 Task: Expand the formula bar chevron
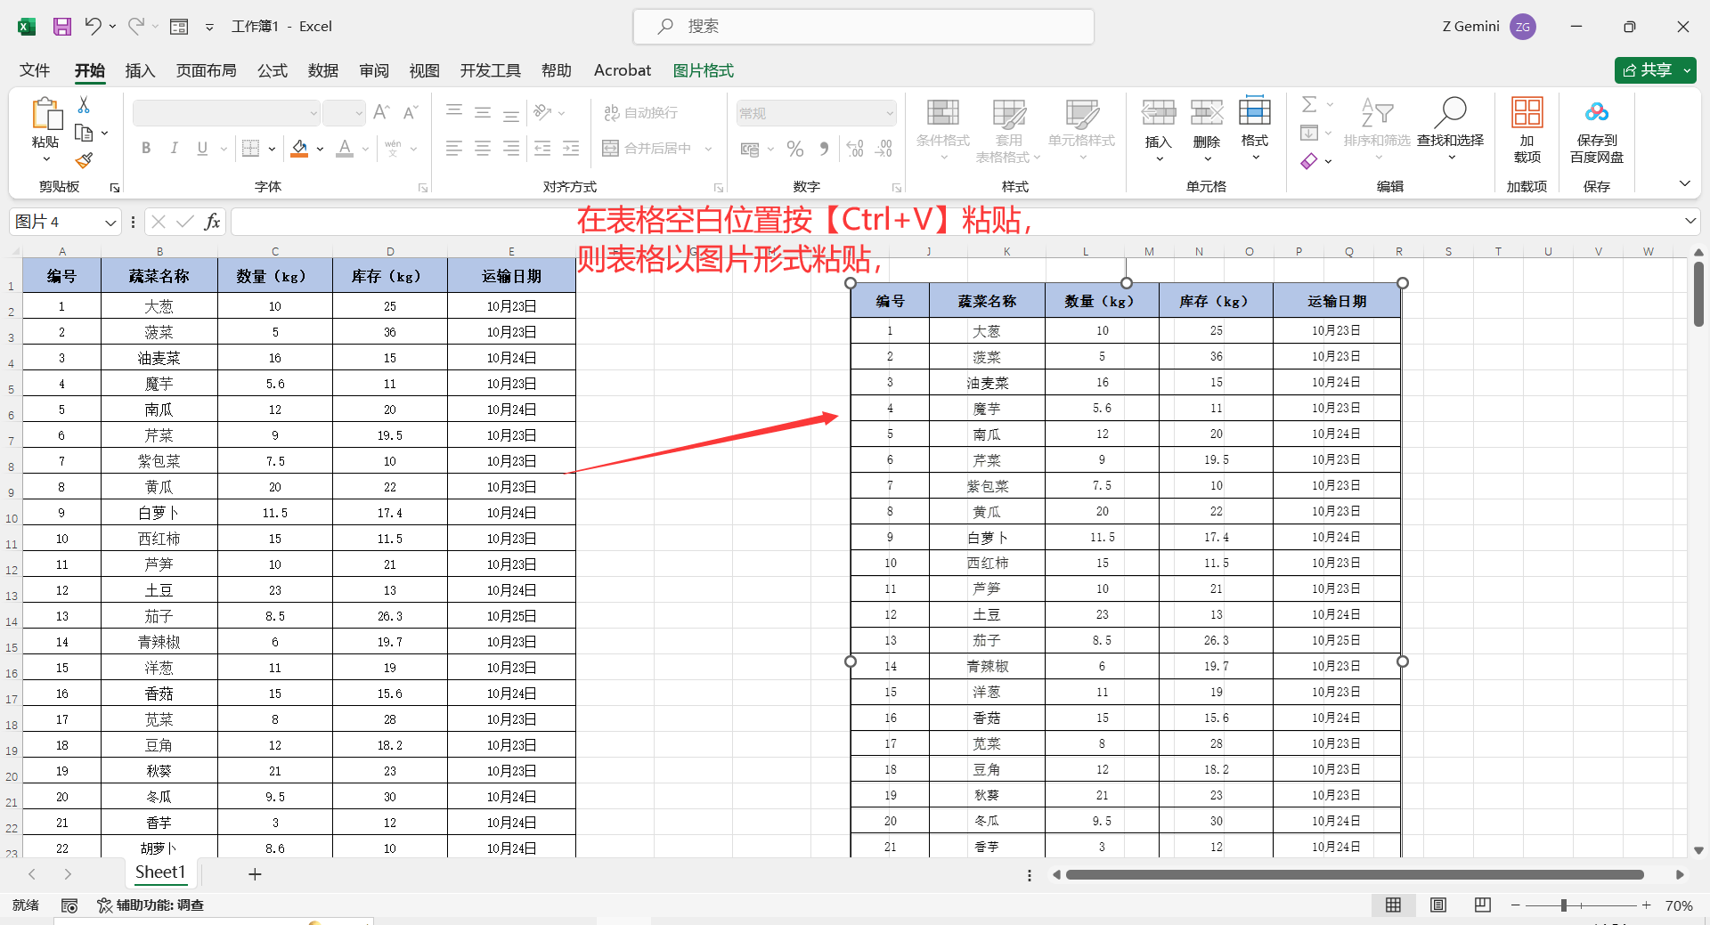pos(1690,221)
